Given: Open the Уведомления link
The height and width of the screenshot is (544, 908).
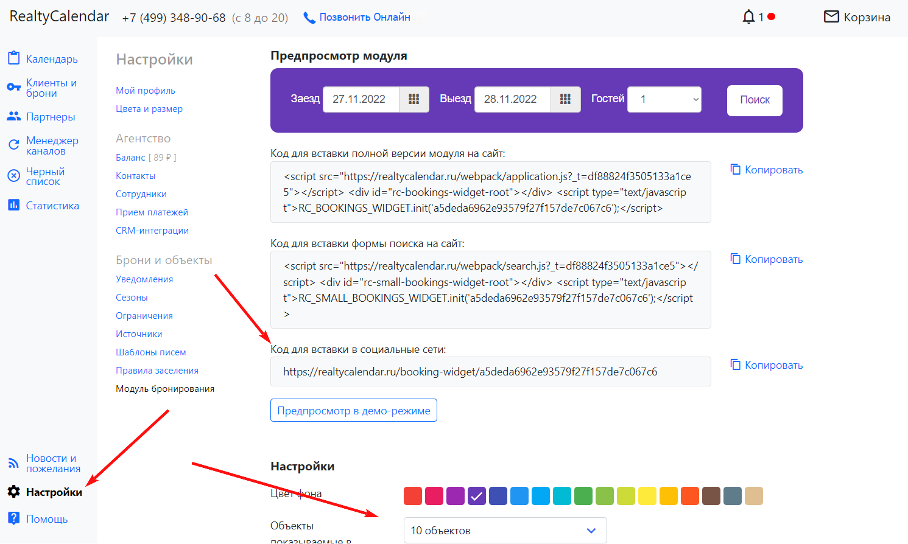Looking at the screenshot, I should 144,279.
